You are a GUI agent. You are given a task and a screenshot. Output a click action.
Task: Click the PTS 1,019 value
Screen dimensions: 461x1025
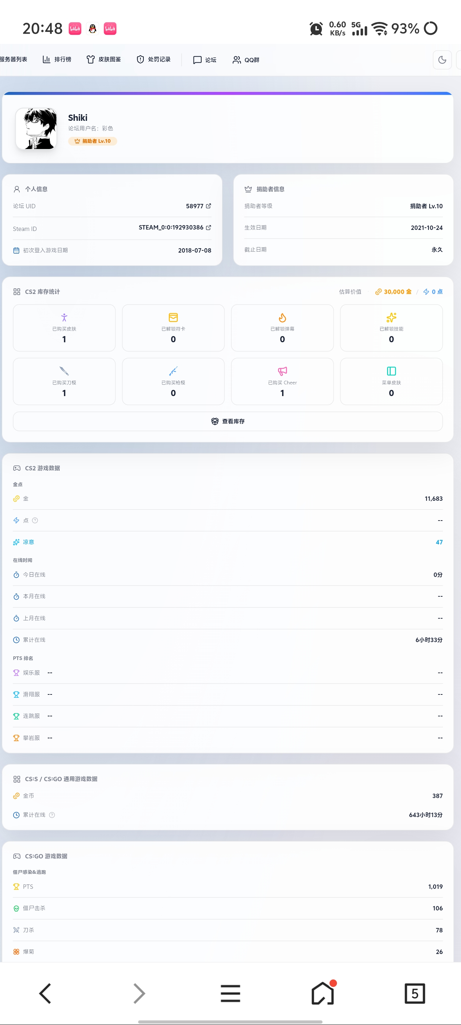coord(435,887)
